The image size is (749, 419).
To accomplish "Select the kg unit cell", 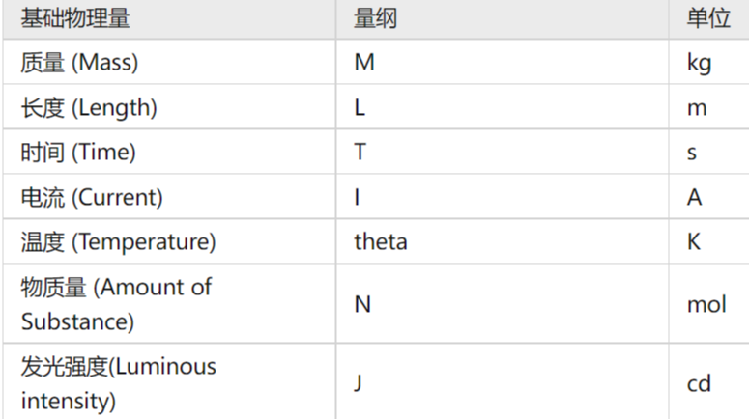I will [700, 63].
